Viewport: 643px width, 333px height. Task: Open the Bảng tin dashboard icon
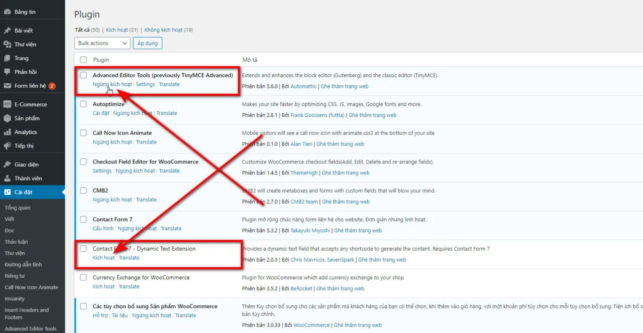point(8,12)
